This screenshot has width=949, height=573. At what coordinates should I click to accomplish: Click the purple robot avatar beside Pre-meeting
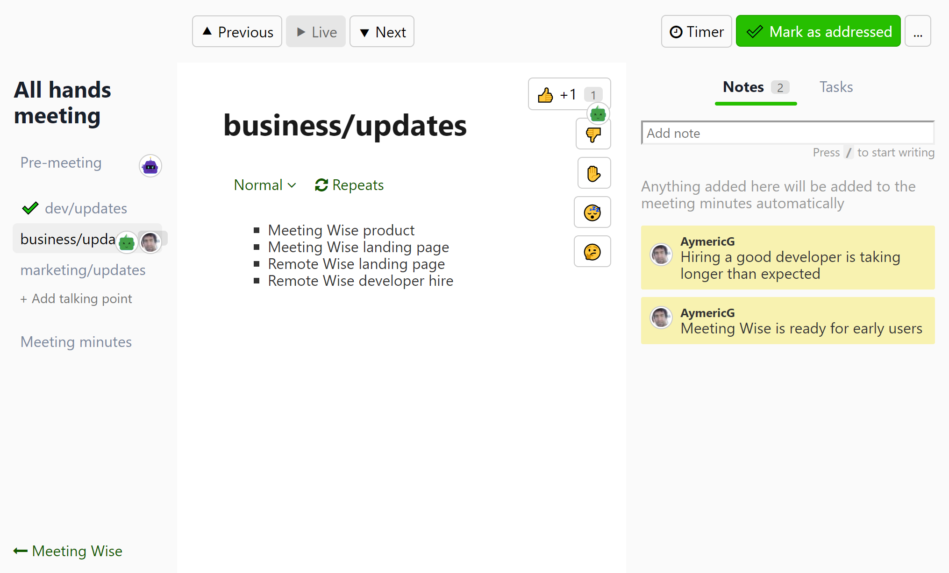pyautogui.click(x=150, y=166)
